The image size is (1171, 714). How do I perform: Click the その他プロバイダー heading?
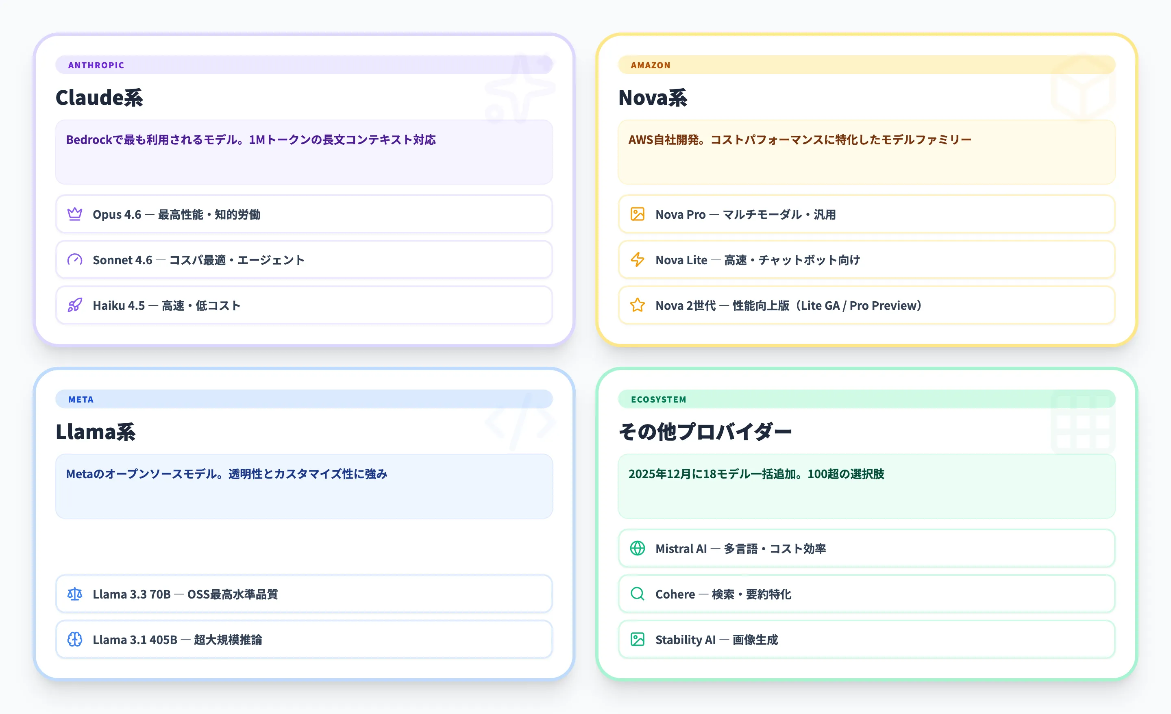pyautogui.click(x=705, y=432)
